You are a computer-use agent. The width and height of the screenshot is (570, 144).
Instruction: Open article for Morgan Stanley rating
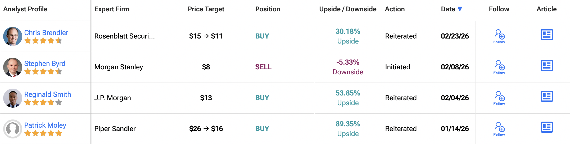pos(547,66)
